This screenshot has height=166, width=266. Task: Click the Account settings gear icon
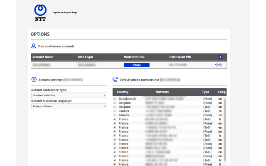point(34,79)
